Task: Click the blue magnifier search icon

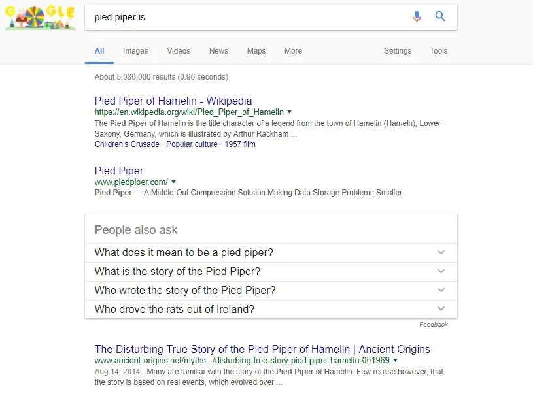Action: (440, 16)
